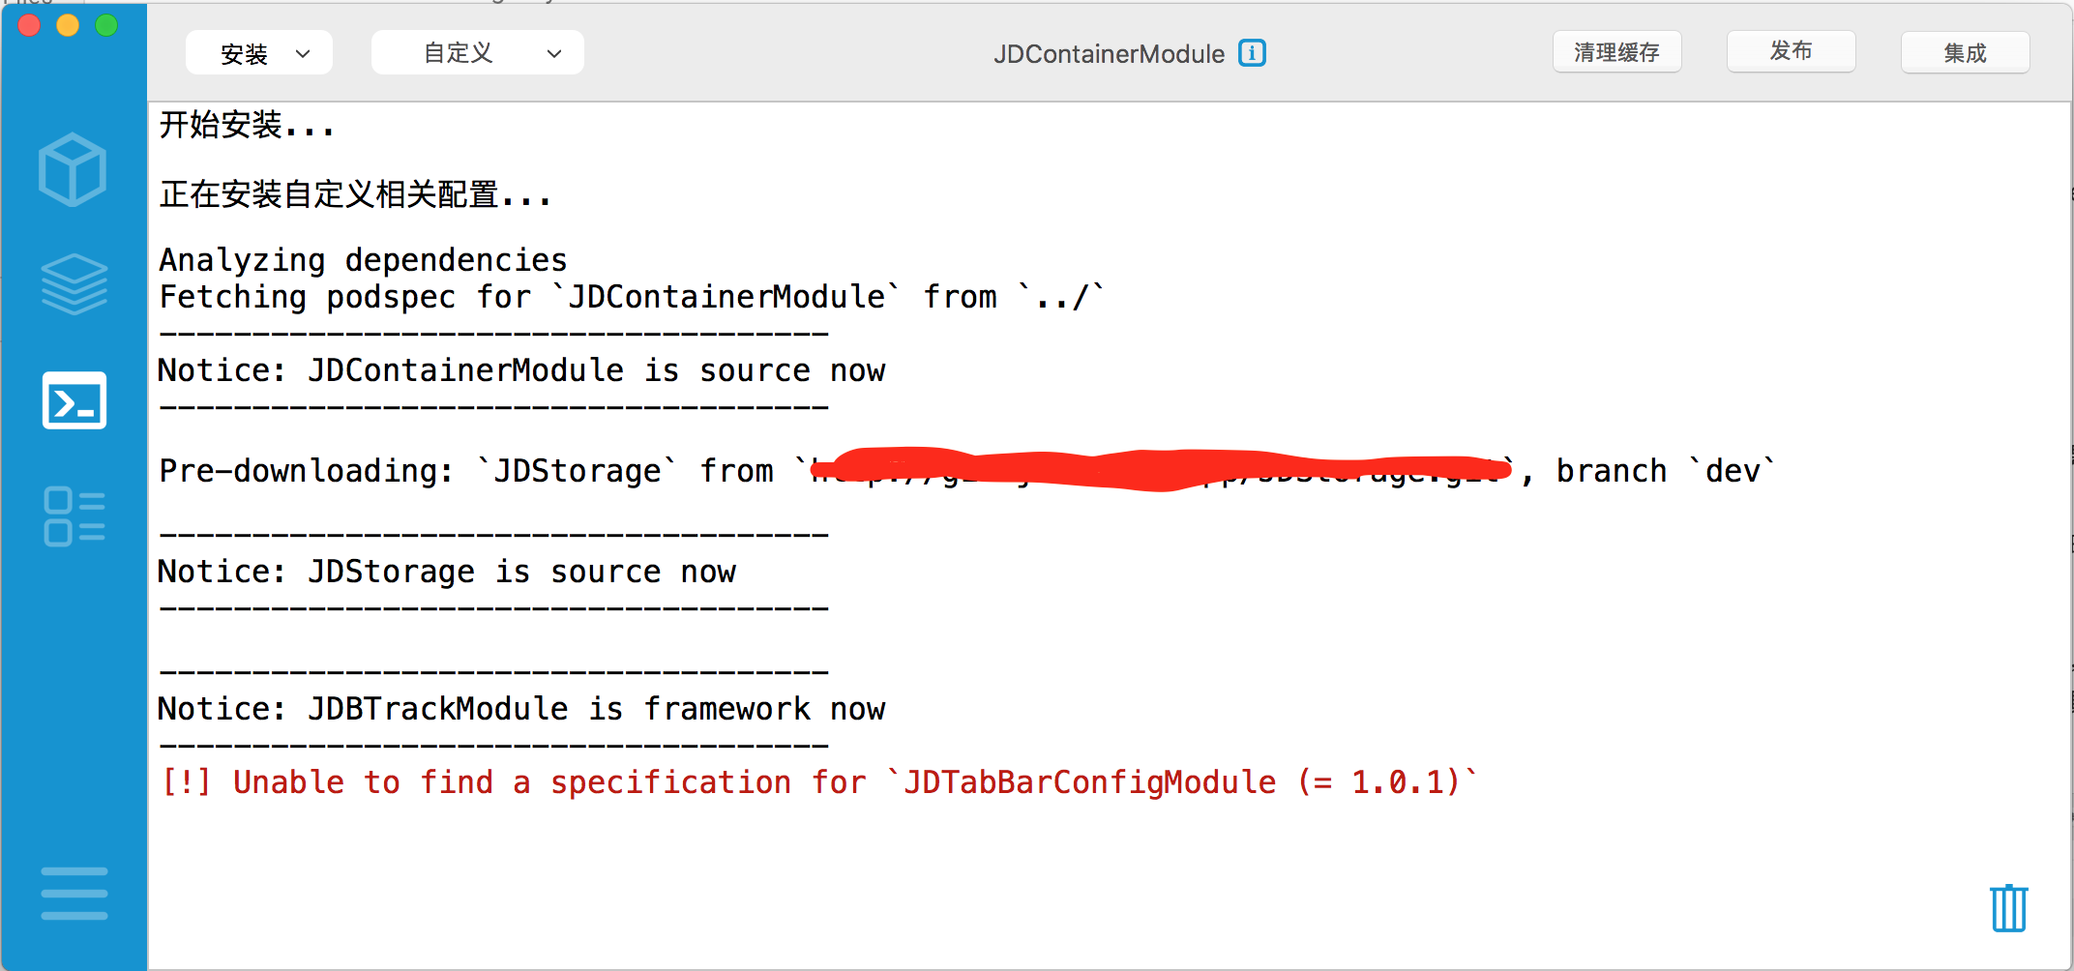Click the JDContainerModule title text
Viewport: 2074px width, 971px height.
(x=1110, y=54)
